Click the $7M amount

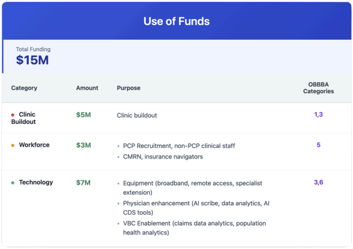(83, 183)
